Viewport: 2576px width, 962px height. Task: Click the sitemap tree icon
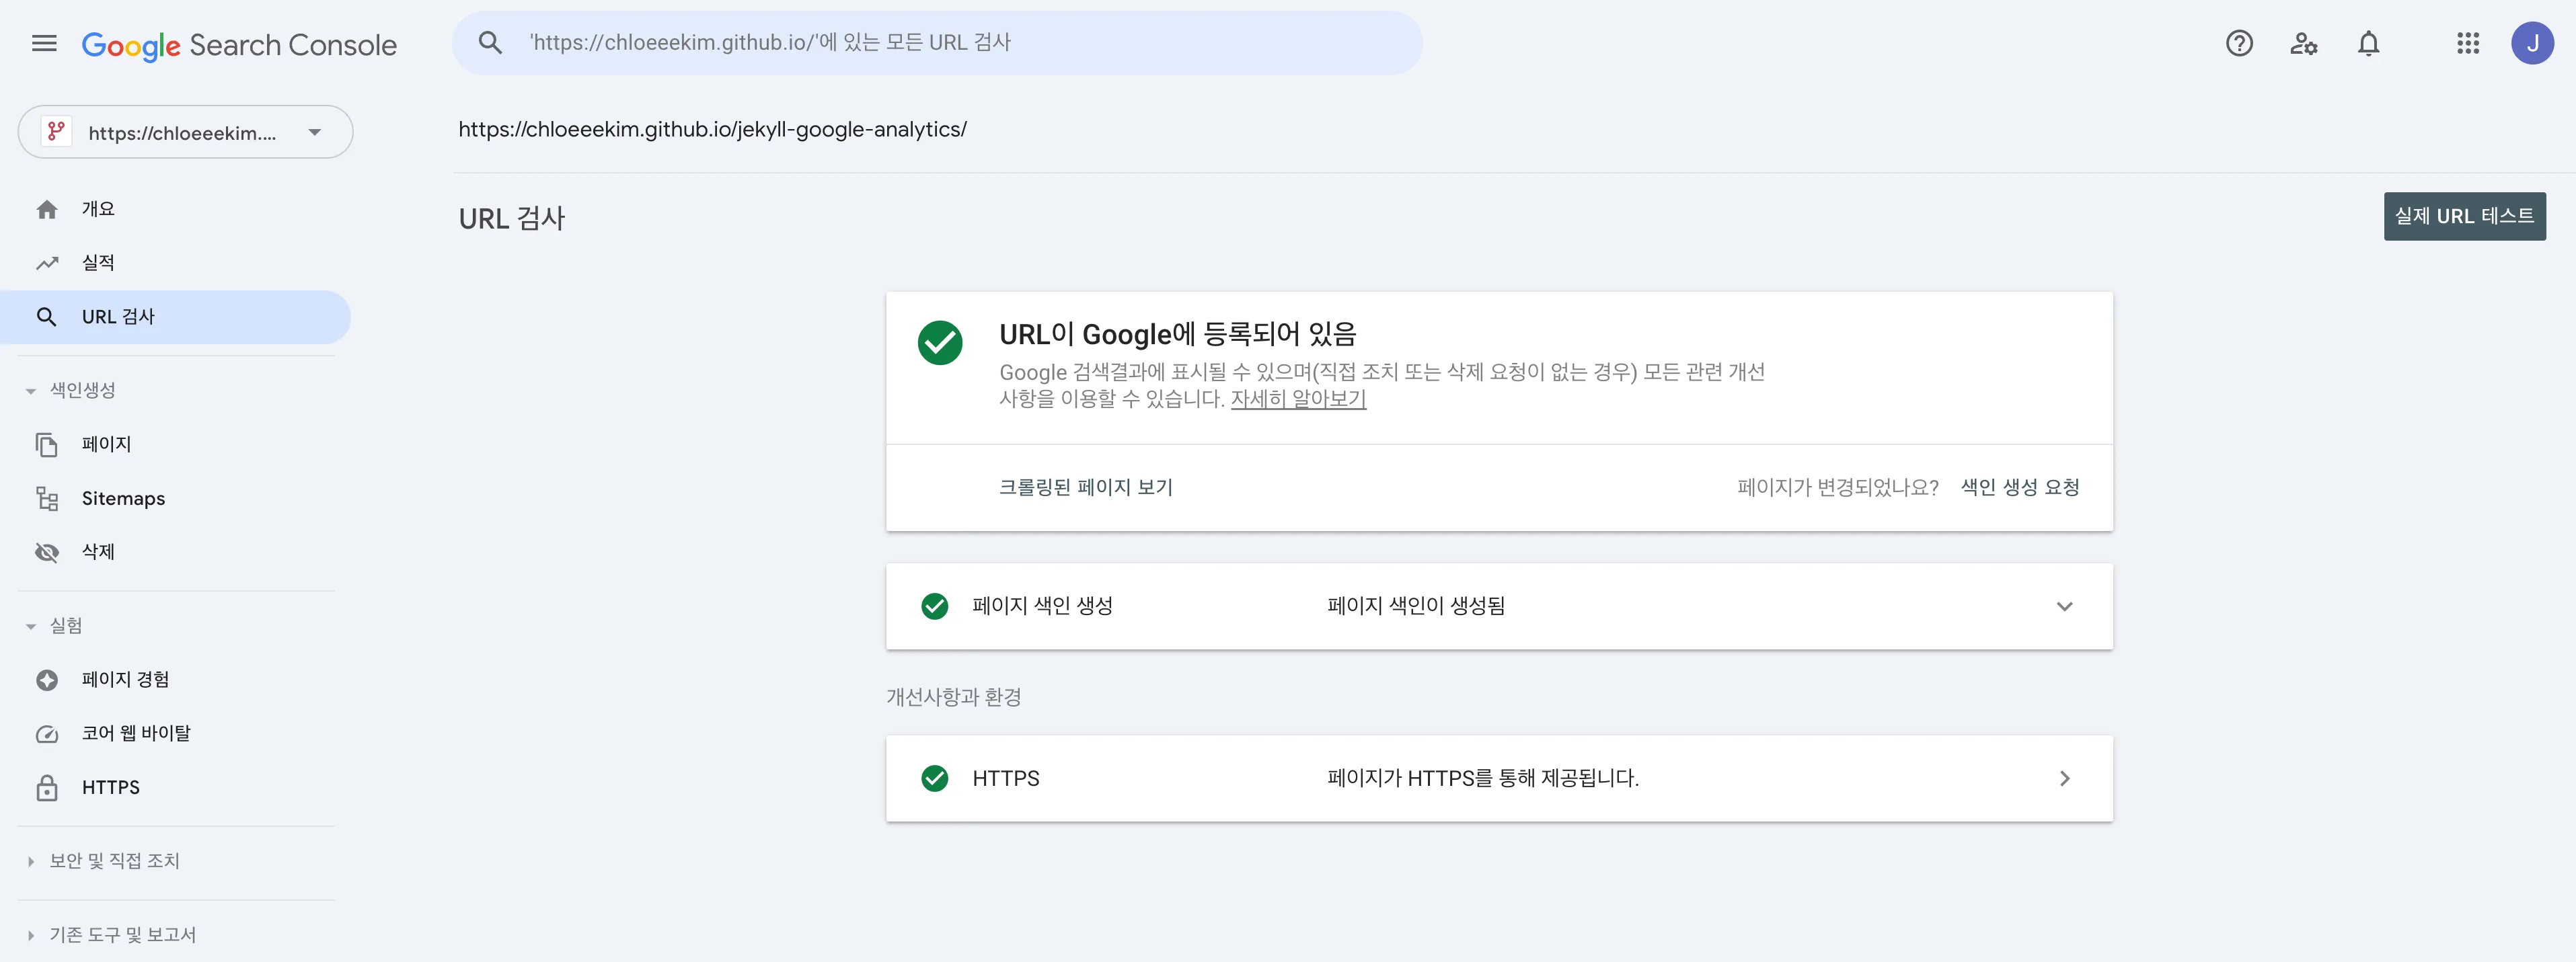47,498
